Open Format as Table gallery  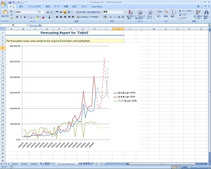pos(140,15)
